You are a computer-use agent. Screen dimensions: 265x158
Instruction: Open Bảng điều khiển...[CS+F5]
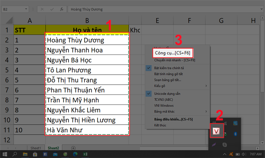tap(173, 119)
